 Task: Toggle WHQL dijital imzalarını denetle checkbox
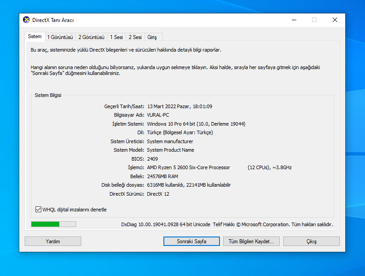[39, 210]
